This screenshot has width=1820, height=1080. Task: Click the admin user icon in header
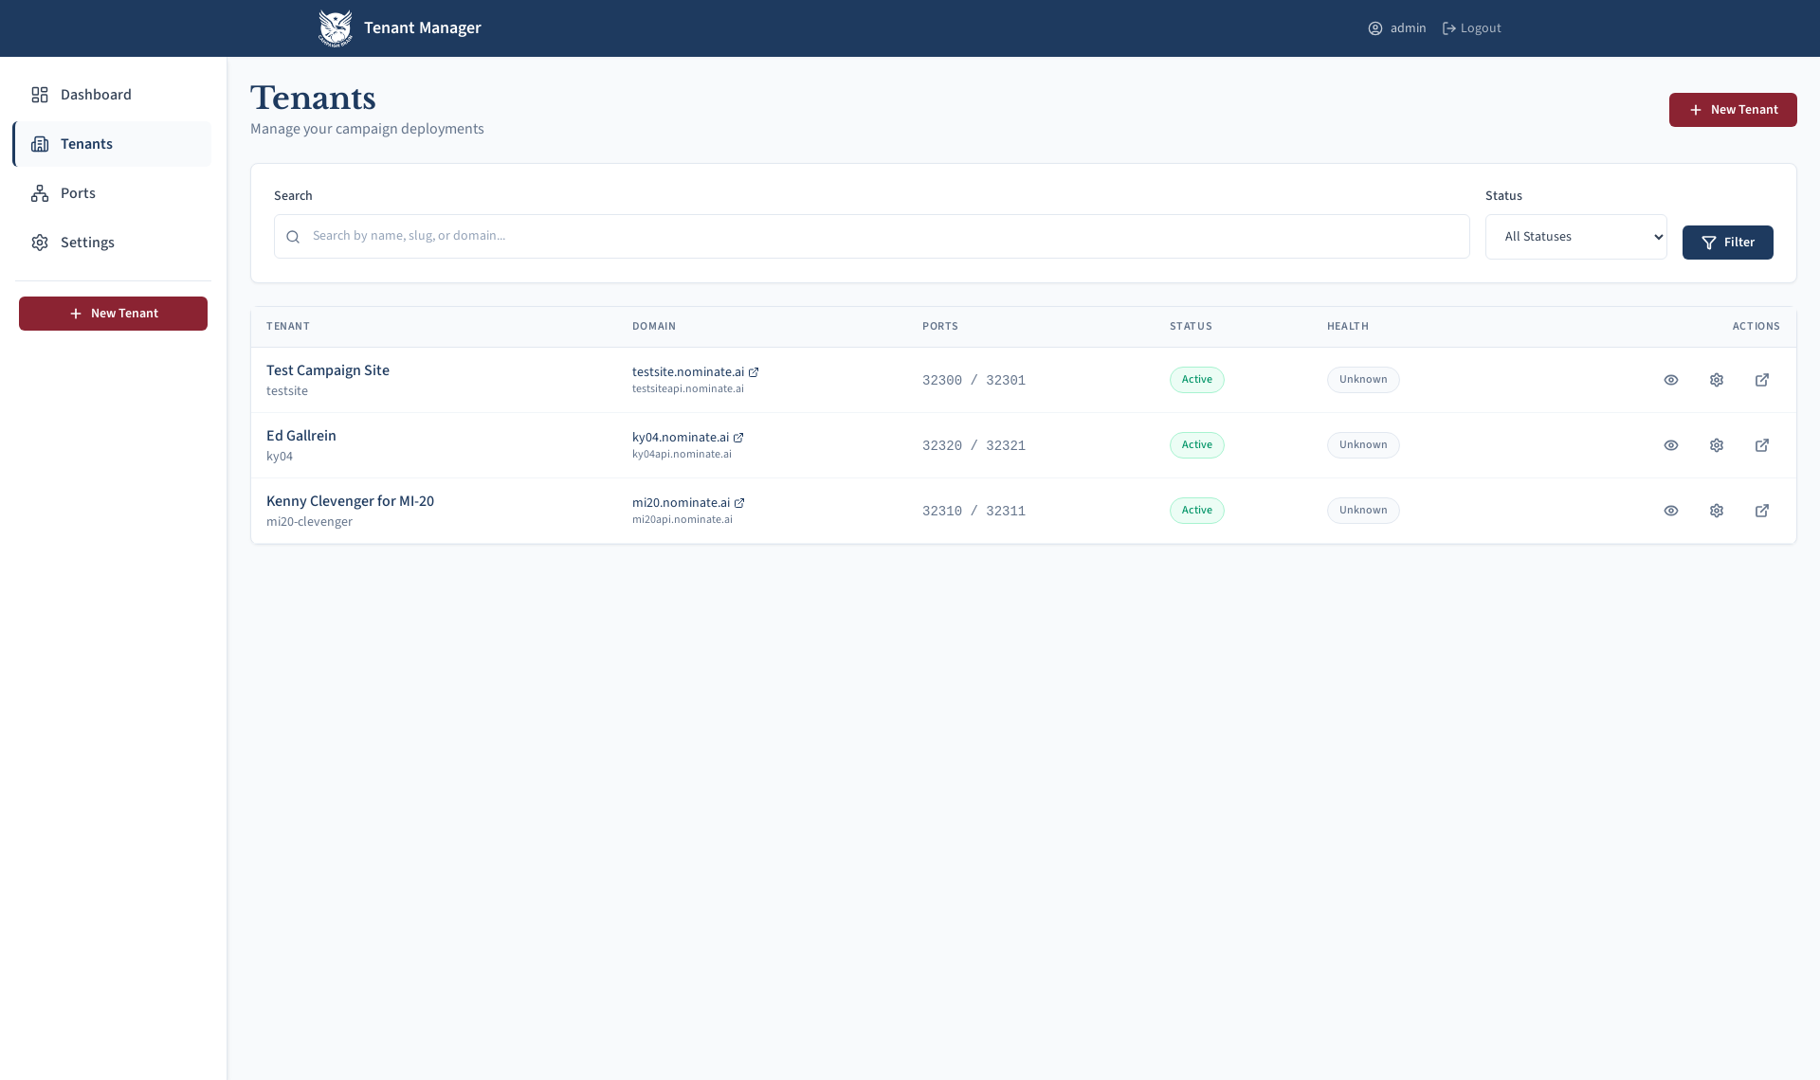[1375, 28]
